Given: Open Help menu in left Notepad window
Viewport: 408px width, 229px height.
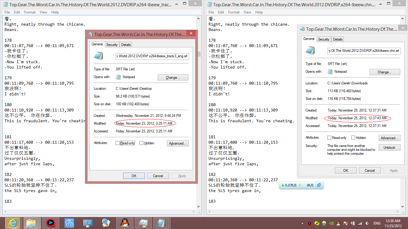Looking at the screenshot, I should [55, 12].
